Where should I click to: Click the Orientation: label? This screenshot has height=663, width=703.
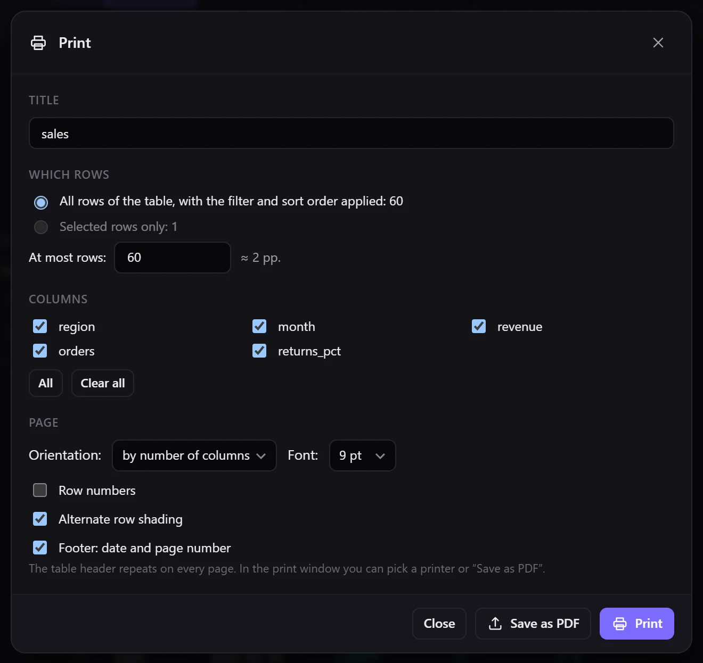click(65, 455)
